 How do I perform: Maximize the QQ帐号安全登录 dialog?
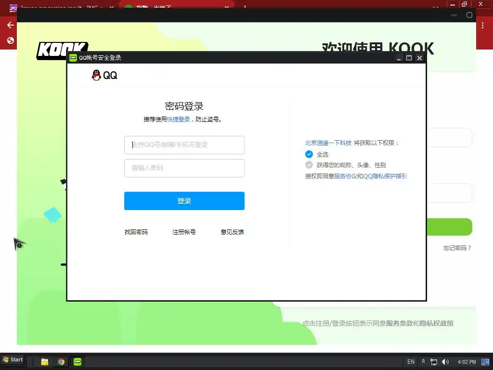(409, 58)
